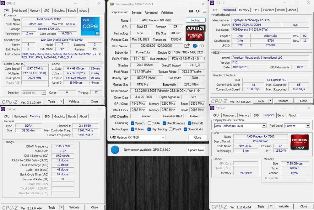Click the Close button in GPU-Z

tap(198, 137)
